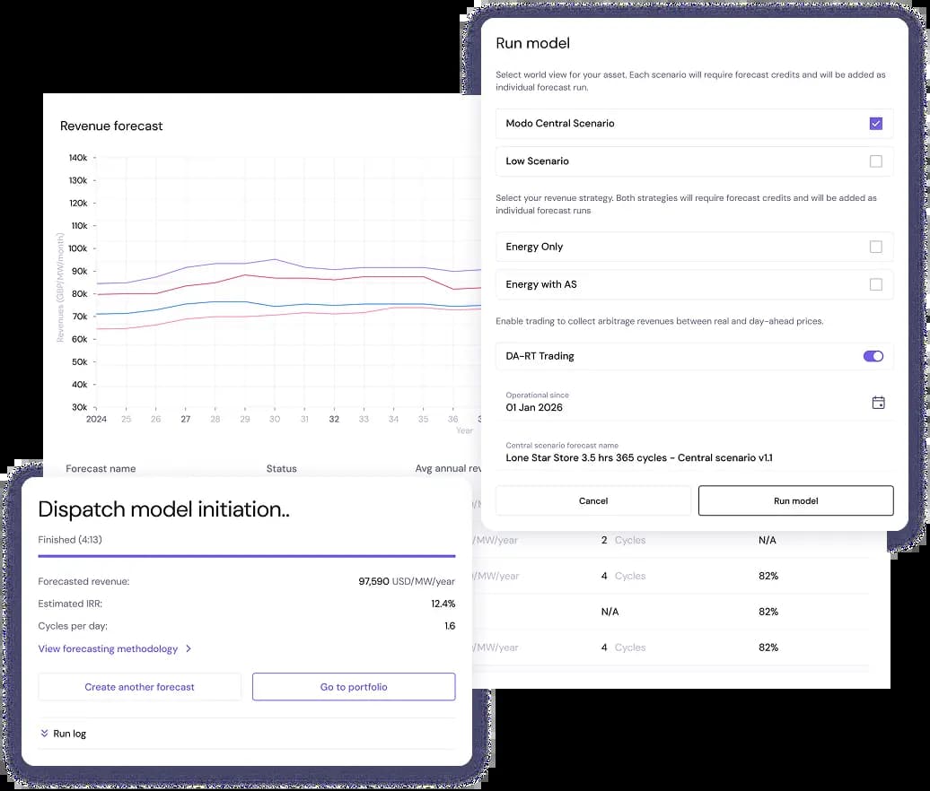Image resolution: width=930 pixels, height=791 pixels.
Task: Click the Low Scenario label text
Action: [537, 161]
